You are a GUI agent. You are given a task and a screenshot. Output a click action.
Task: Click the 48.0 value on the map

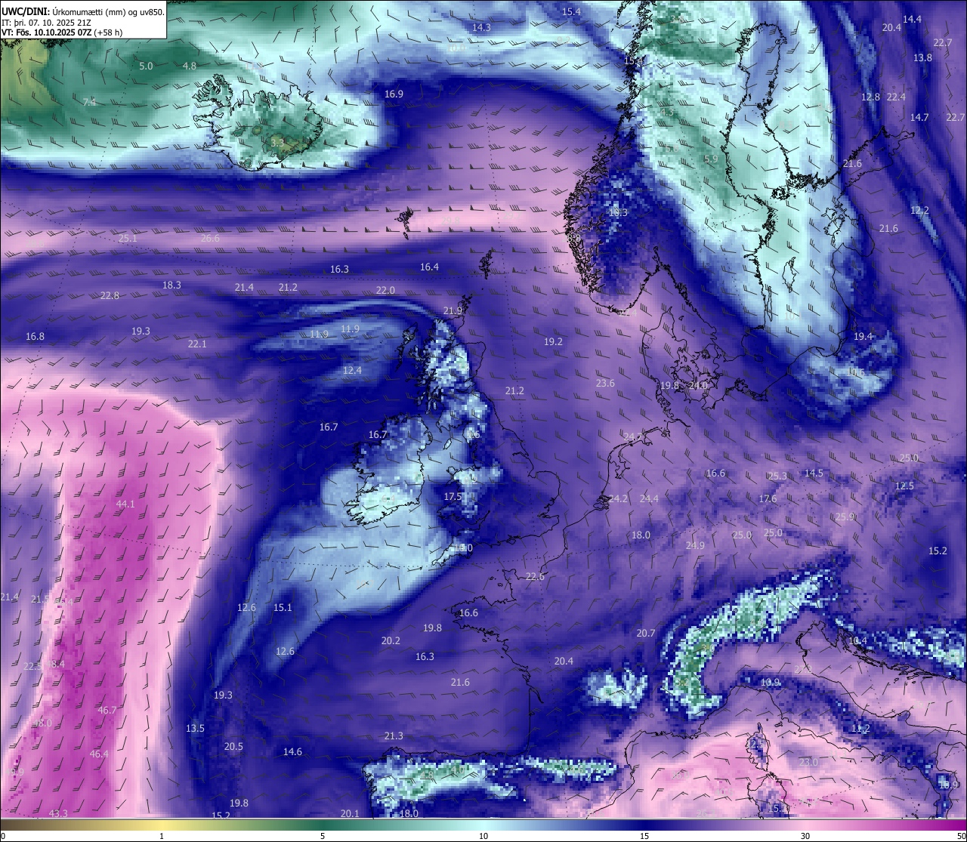tap(42, 723)
